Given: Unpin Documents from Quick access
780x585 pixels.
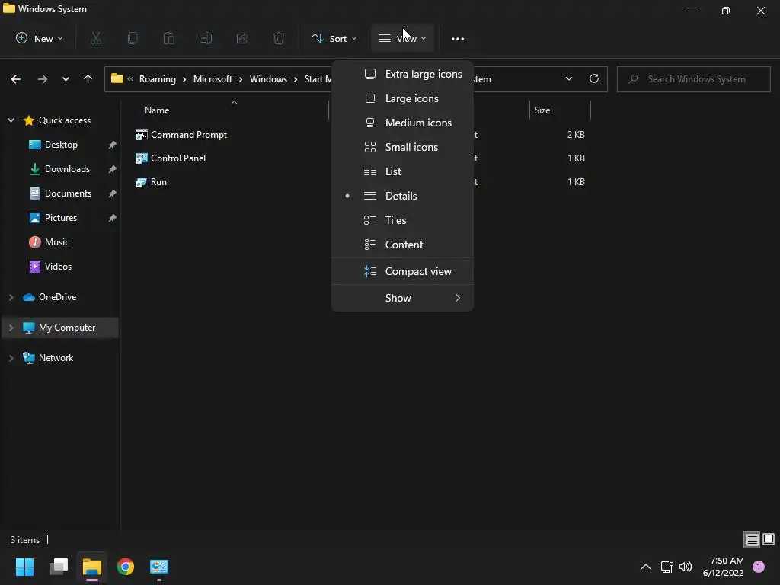Looking at the screenshot, I should tap(113, 193).
